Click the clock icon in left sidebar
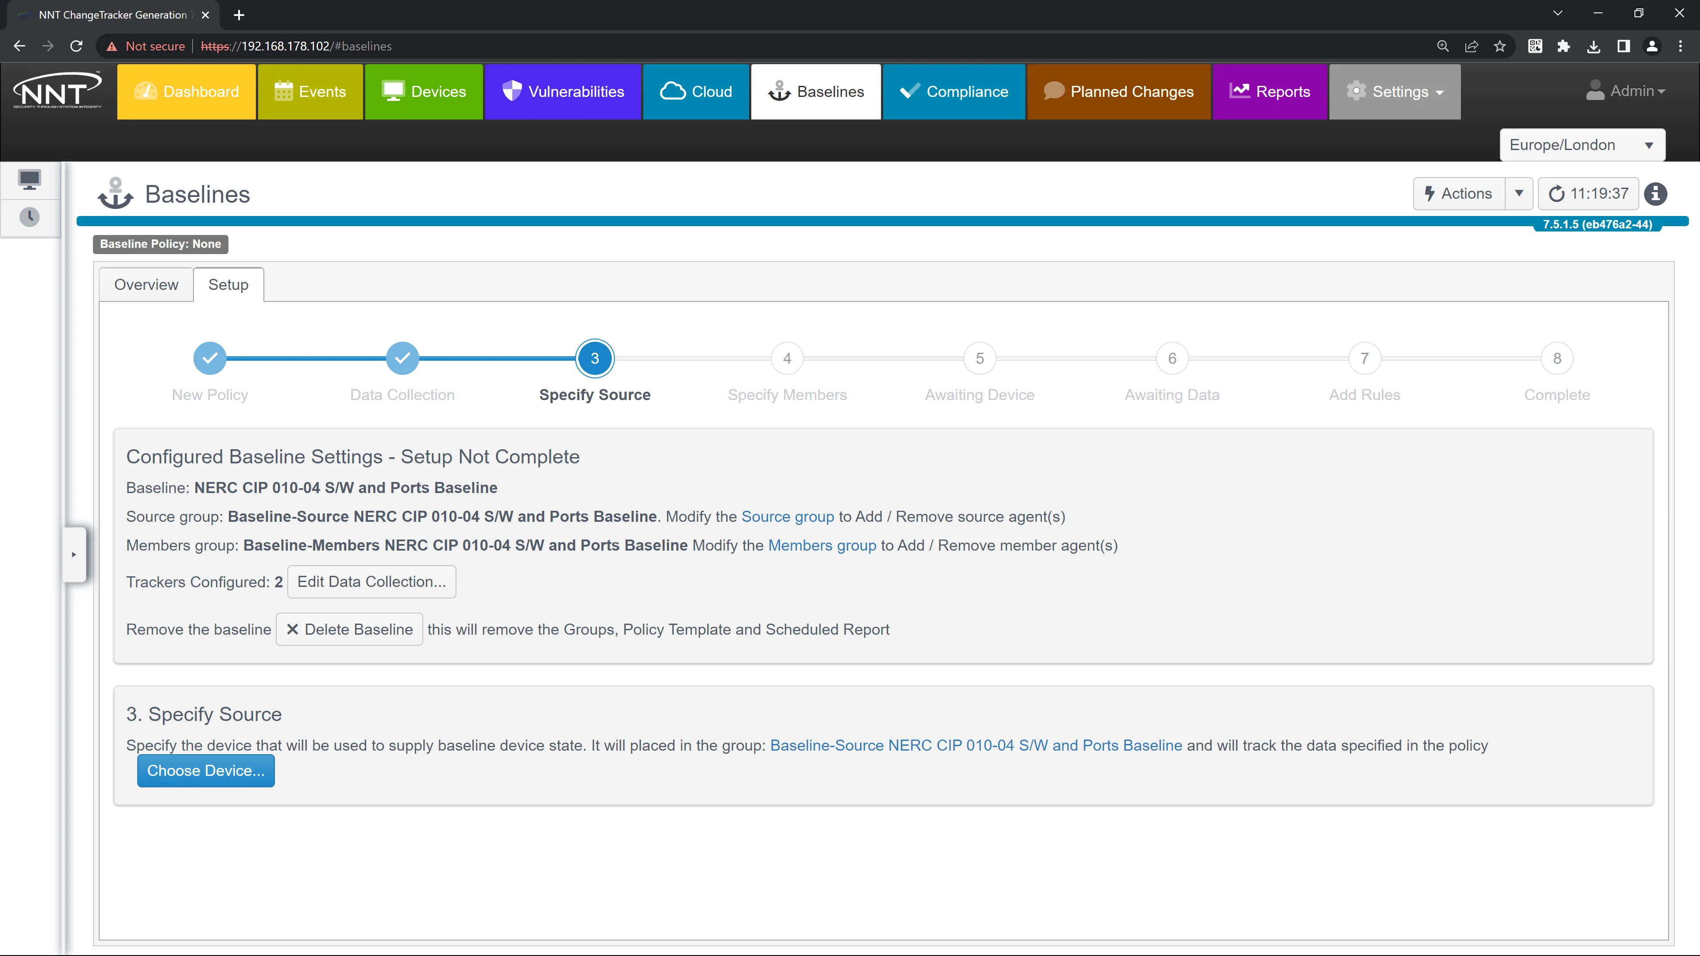 pos(30,217)
